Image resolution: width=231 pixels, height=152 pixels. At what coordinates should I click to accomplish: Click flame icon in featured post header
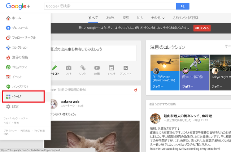136,90
